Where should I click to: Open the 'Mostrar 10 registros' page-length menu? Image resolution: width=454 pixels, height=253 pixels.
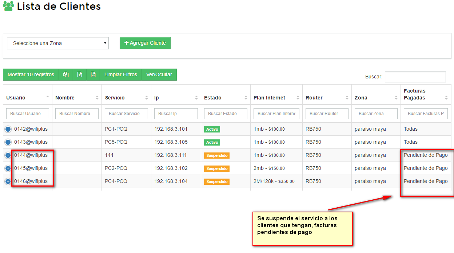(31, 75)
